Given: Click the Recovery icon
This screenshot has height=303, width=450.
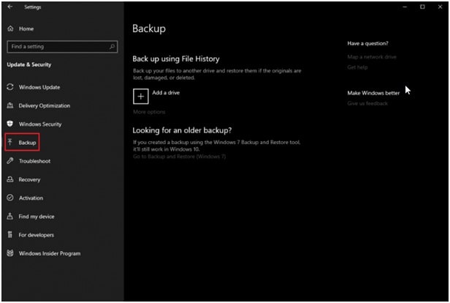Looking at the screenshot, I should 10,179.
